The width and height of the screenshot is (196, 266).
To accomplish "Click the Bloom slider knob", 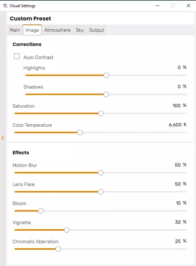I will tap(41, 211).
